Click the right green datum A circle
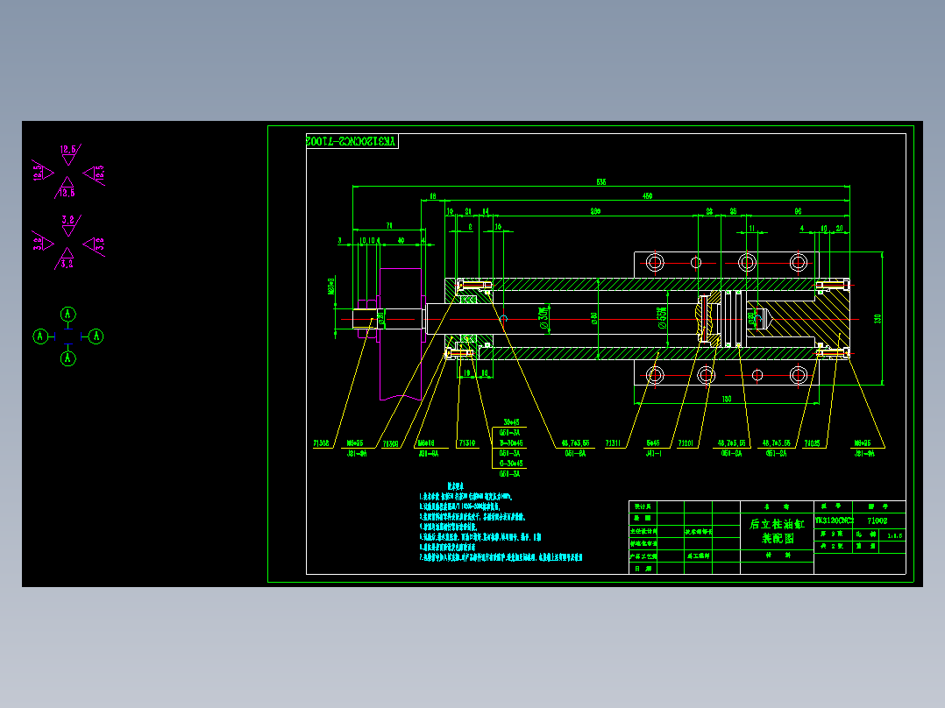This screenshot has width=945, height=708. 96,336
